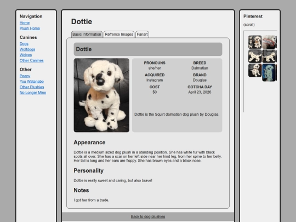Click the sweet and caring personality text
Screen dimensions: 296x222
113,181
